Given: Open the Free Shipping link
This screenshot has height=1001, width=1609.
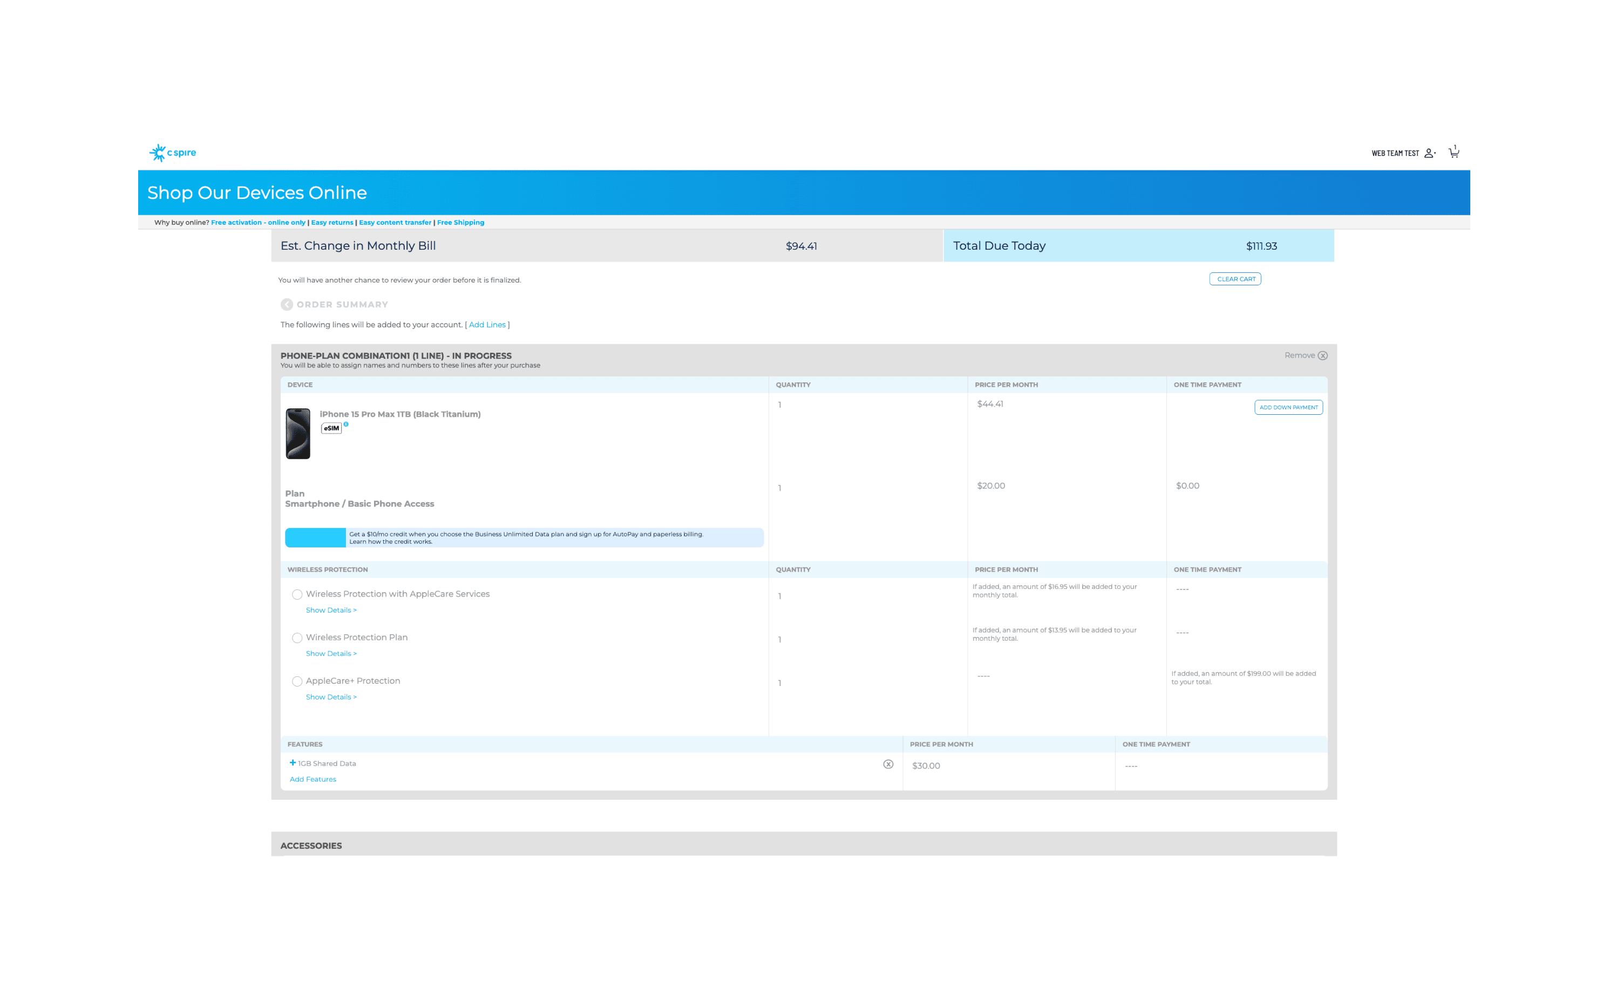Looking at the screenshot, I should (460, 222).
